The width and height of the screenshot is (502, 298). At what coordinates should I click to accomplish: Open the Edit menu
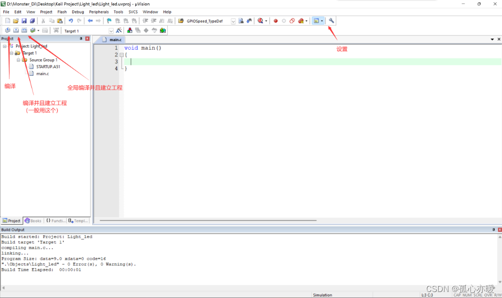coord(18,12)
